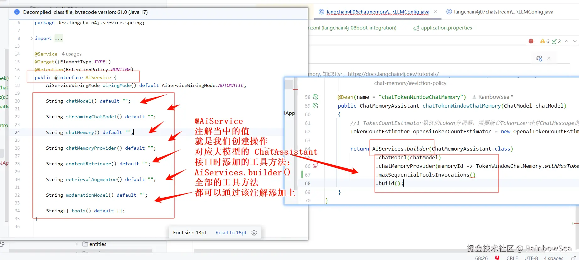Dismiss the Maven reload notification
This screenshot has width=579, height=260.
point(549,58)
